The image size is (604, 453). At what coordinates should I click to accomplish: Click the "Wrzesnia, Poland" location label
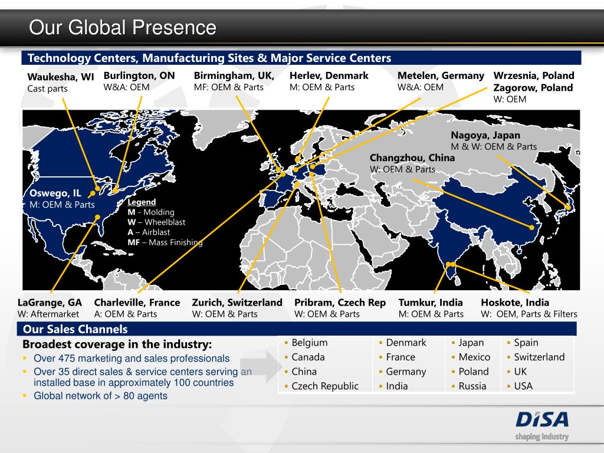534,75
